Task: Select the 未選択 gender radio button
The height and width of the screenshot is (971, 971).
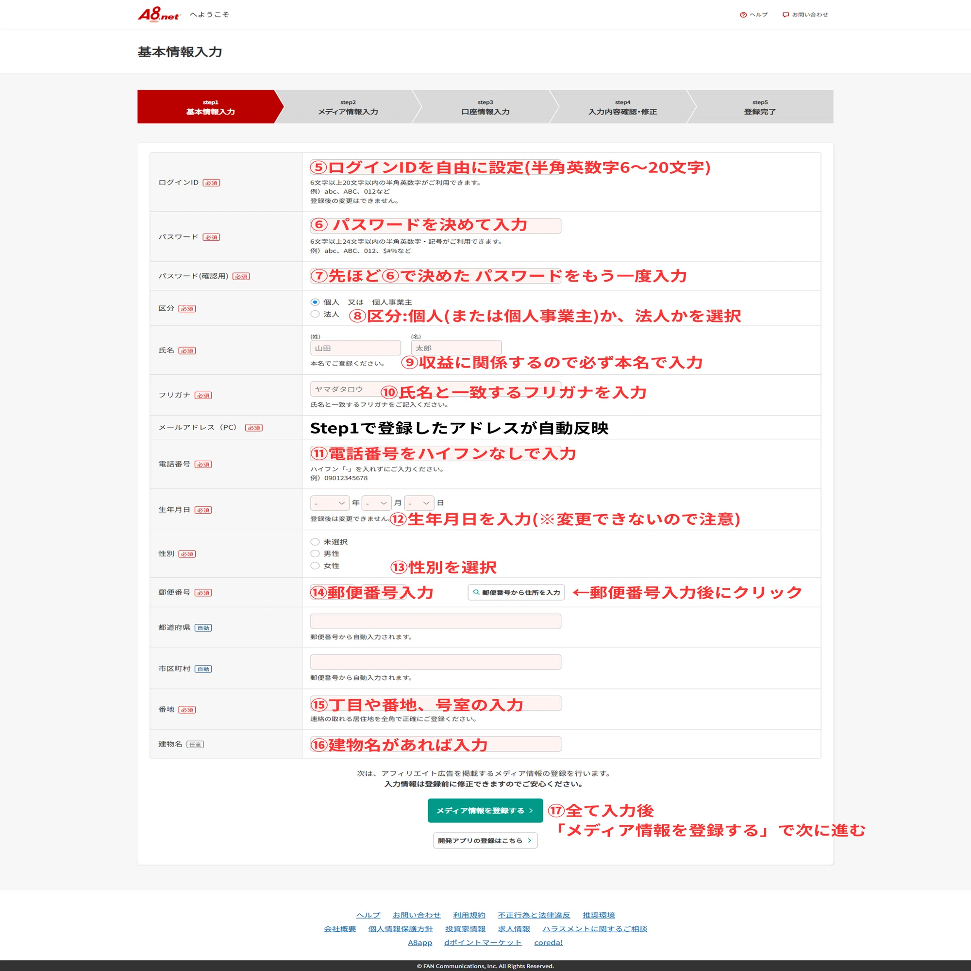Action: pos(315,542)
